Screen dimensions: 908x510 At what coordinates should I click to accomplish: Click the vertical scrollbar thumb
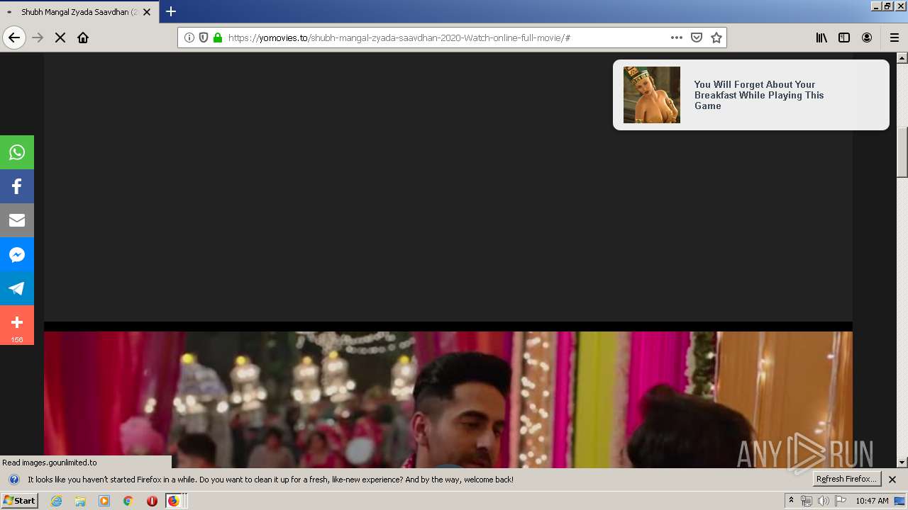[x=902, y=152]
